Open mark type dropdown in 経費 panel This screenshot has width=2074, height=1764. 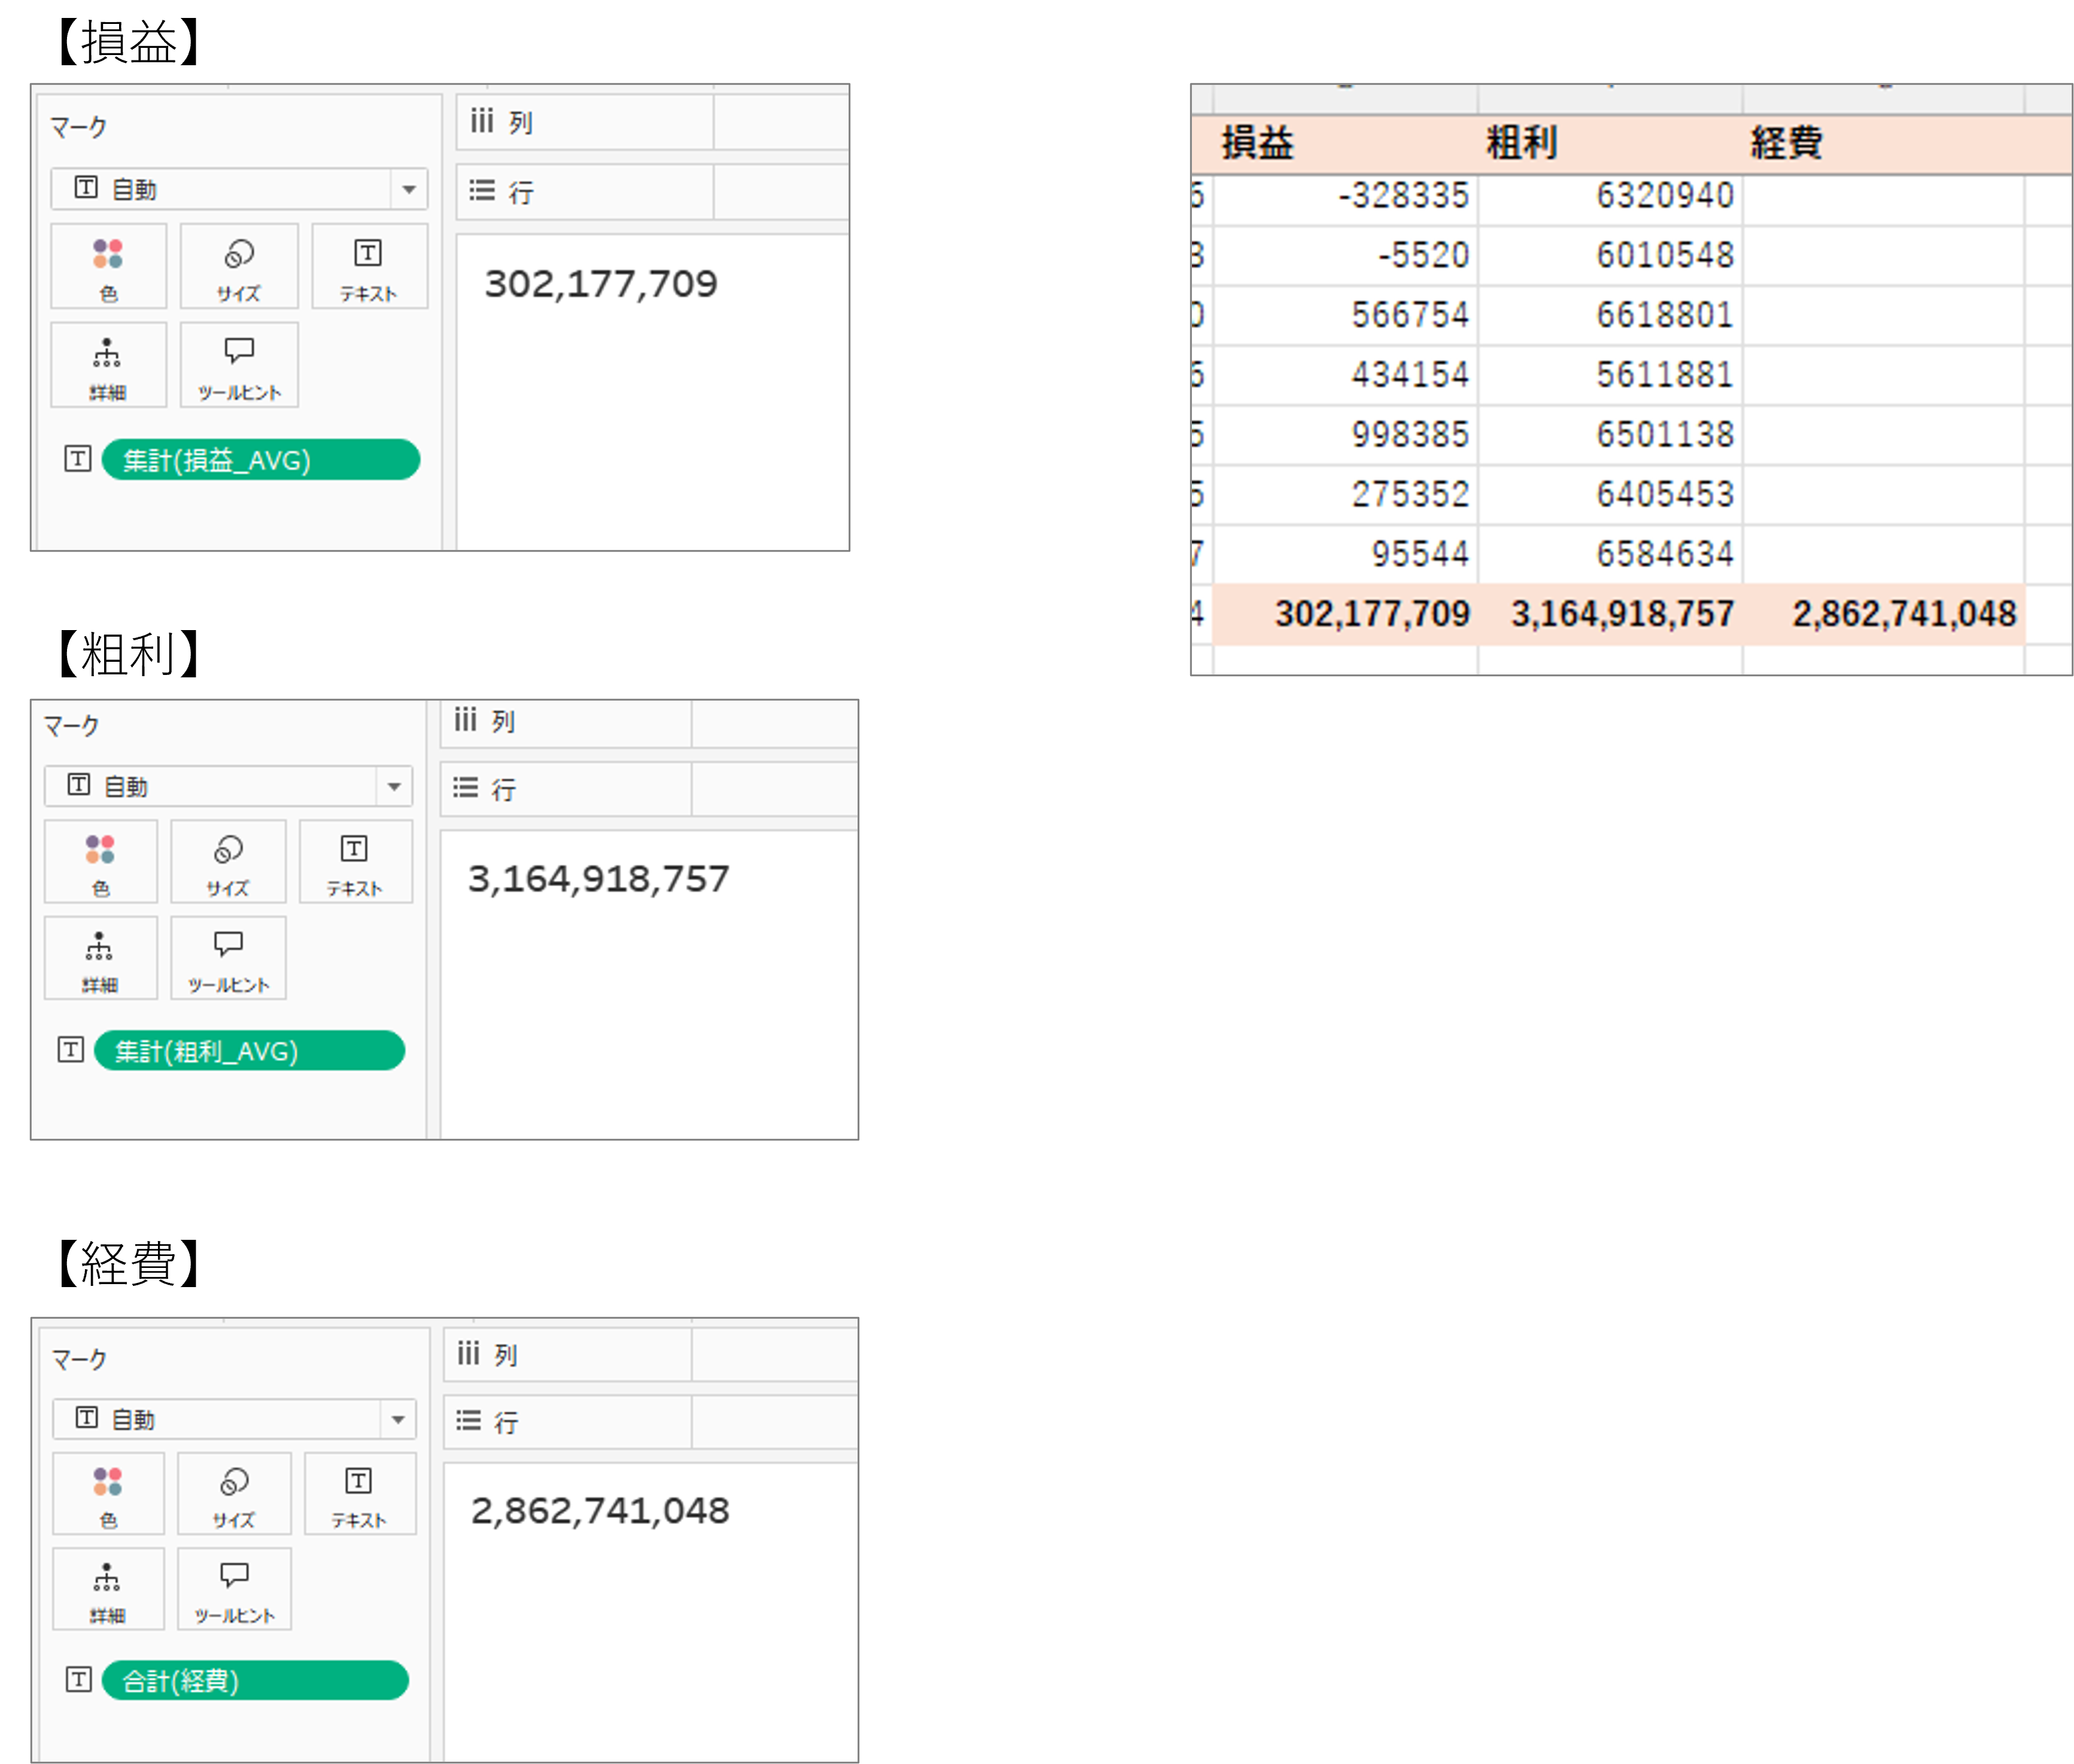tap(234, 1418)
